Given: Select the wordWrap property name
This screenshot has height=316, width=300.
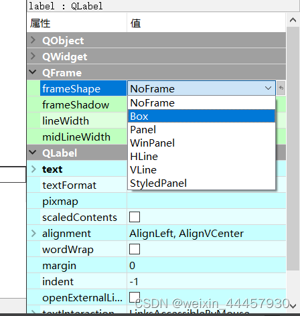Looking at the screenshot, I should [x=68, y=250].
